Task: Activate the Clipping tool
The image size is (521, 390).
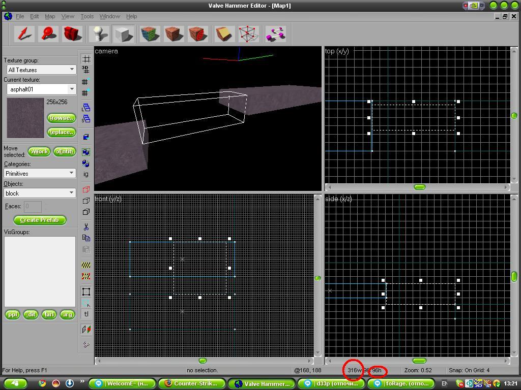Action: 224,34
